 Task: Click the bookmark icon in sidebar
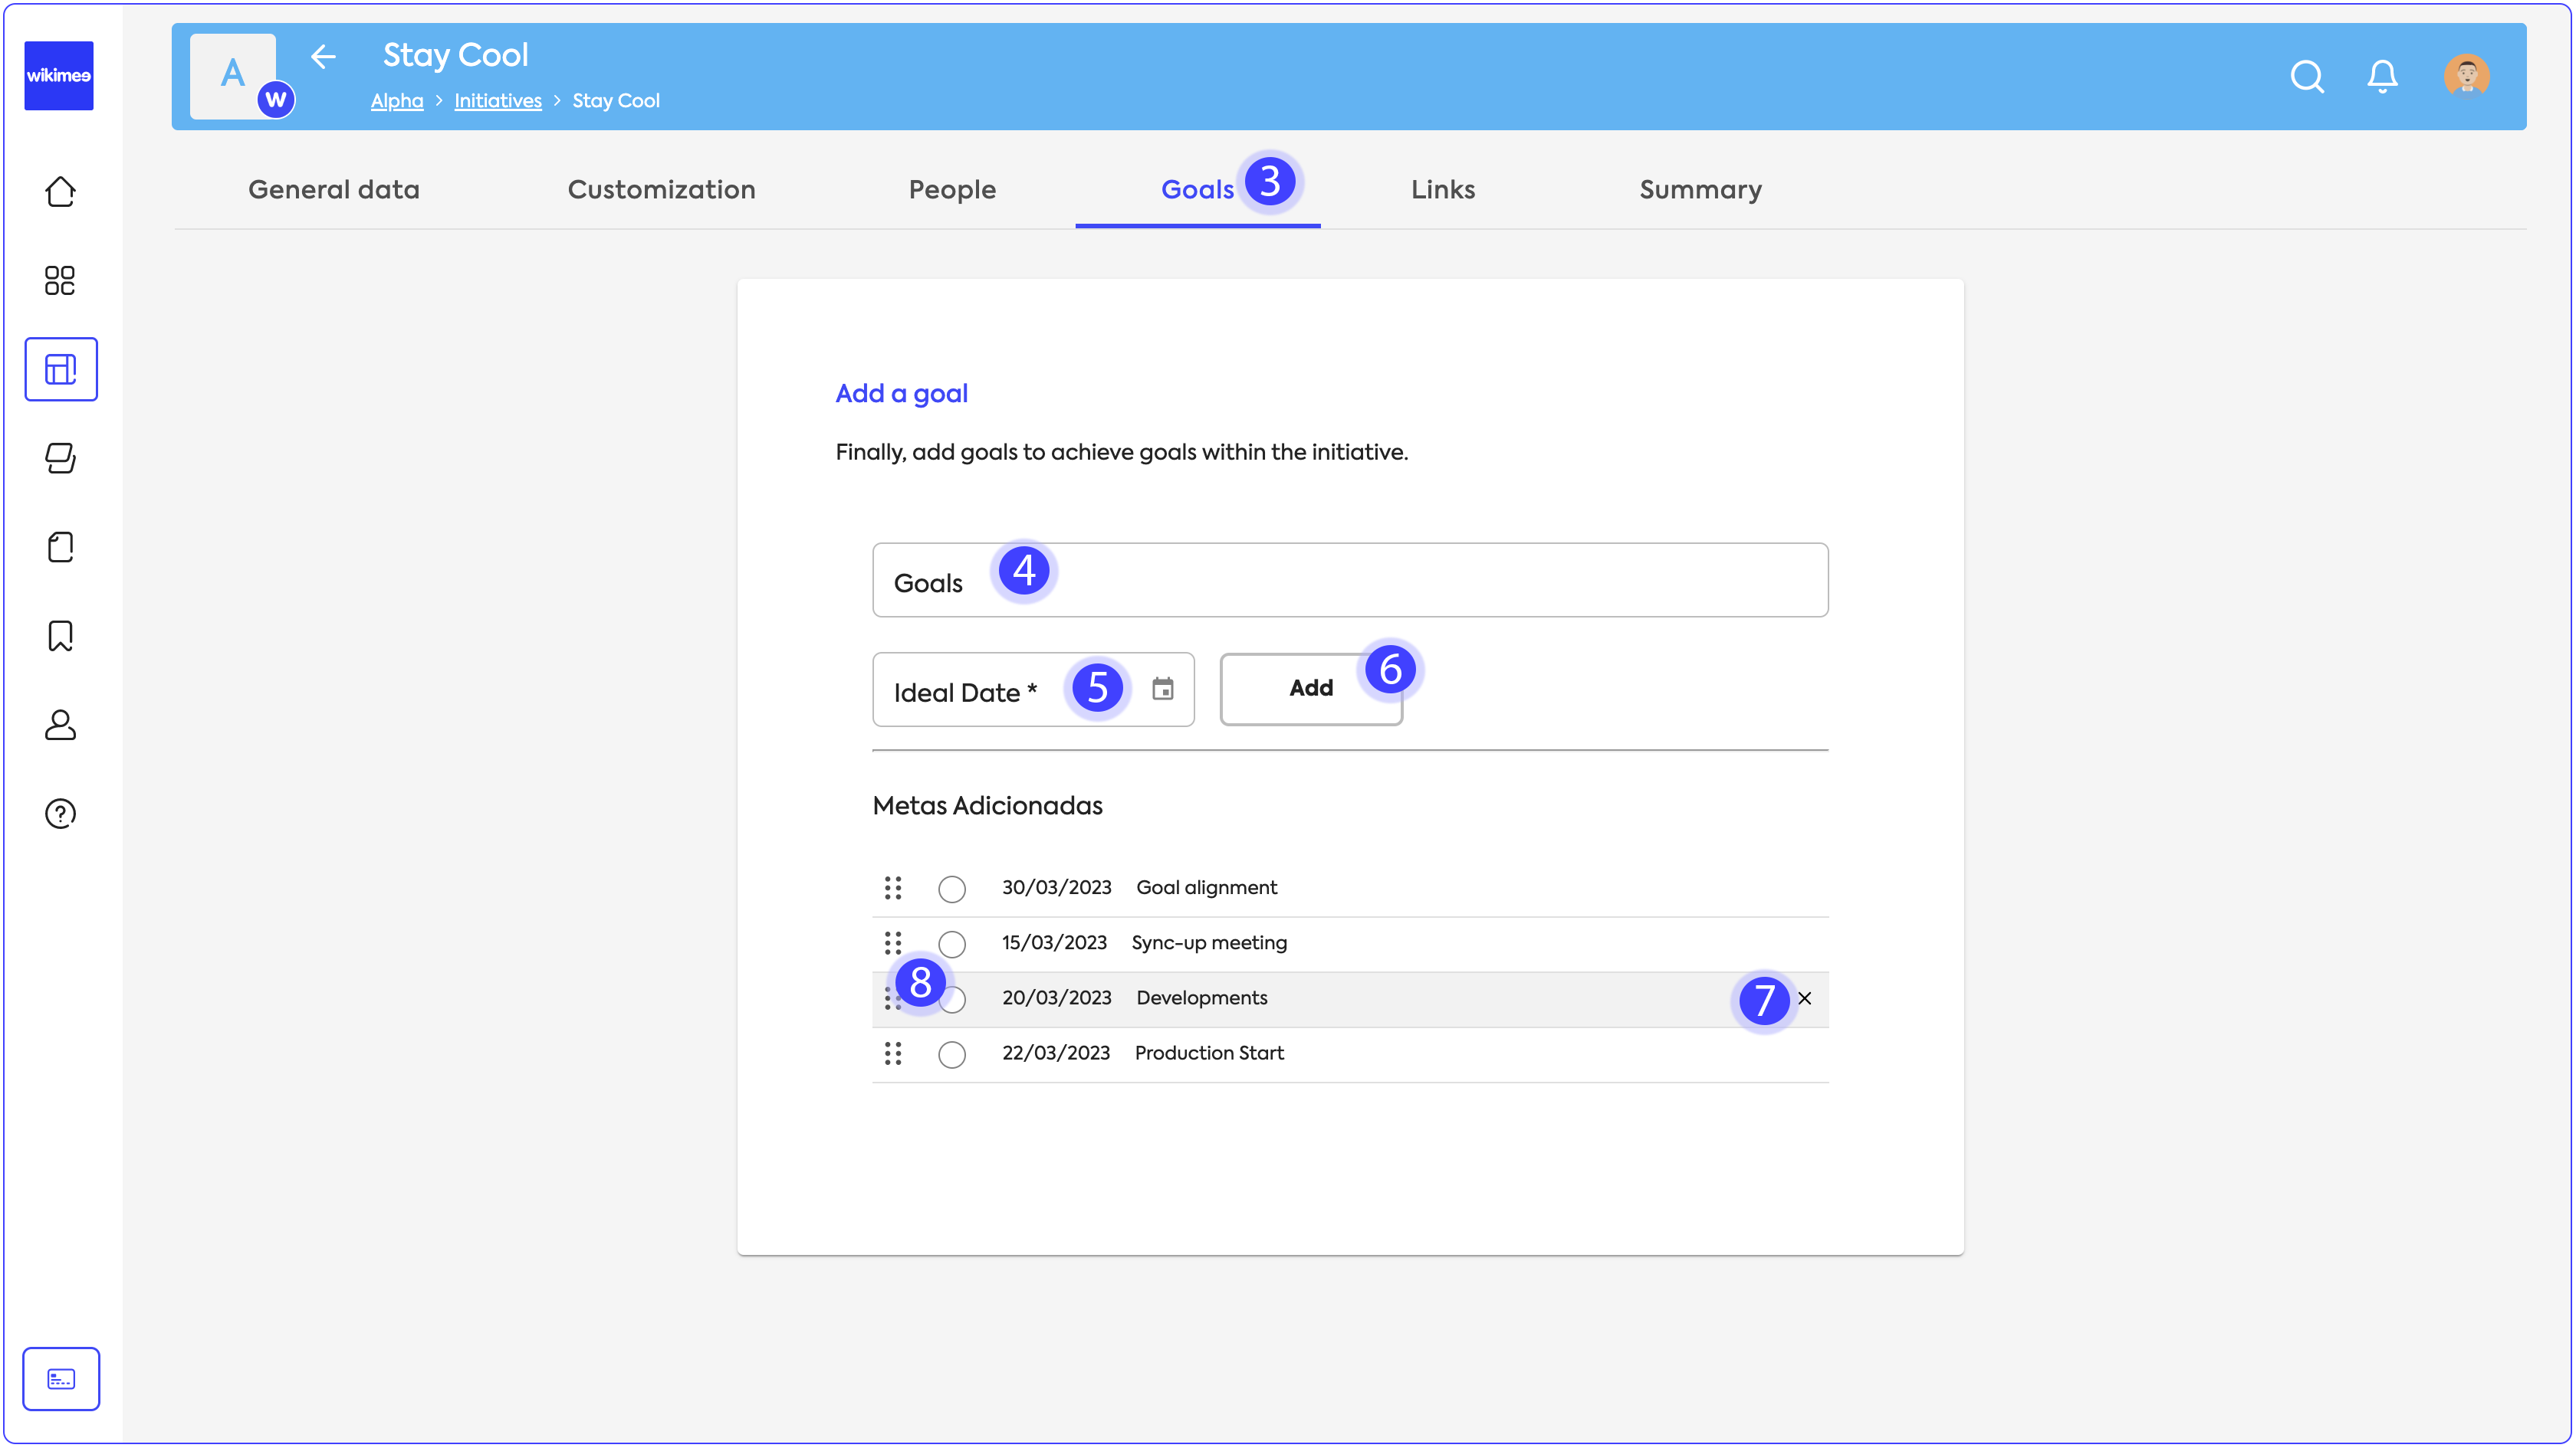pyautogui.click(x=60, y=636)
